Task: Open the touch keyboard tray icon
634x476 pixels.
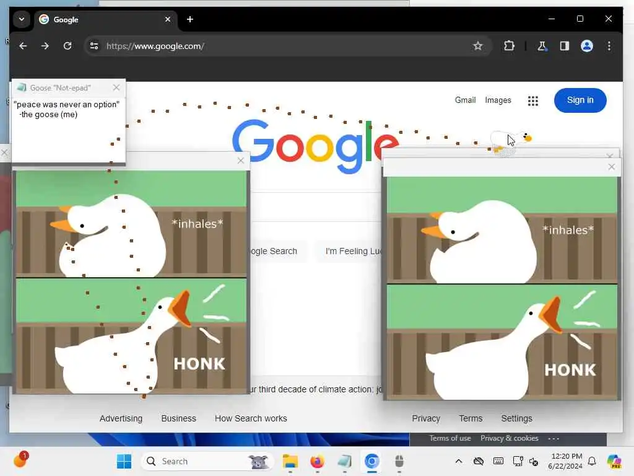Action: tap(498, 461)
